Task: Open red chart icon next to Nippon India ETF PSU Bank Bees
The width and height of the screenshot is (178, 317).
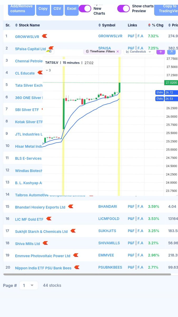Action: click(77, 267)
